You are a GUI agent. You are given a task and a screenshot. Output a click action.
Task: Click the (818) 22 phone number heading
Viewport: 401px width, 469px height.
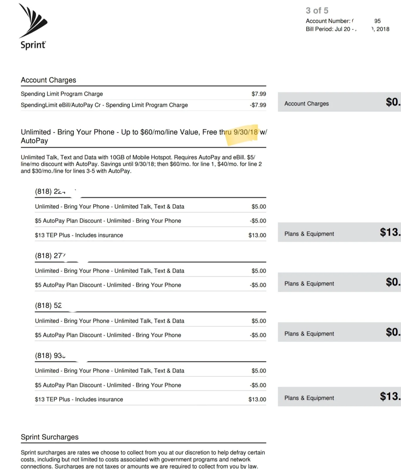click(x=50, y=191)
